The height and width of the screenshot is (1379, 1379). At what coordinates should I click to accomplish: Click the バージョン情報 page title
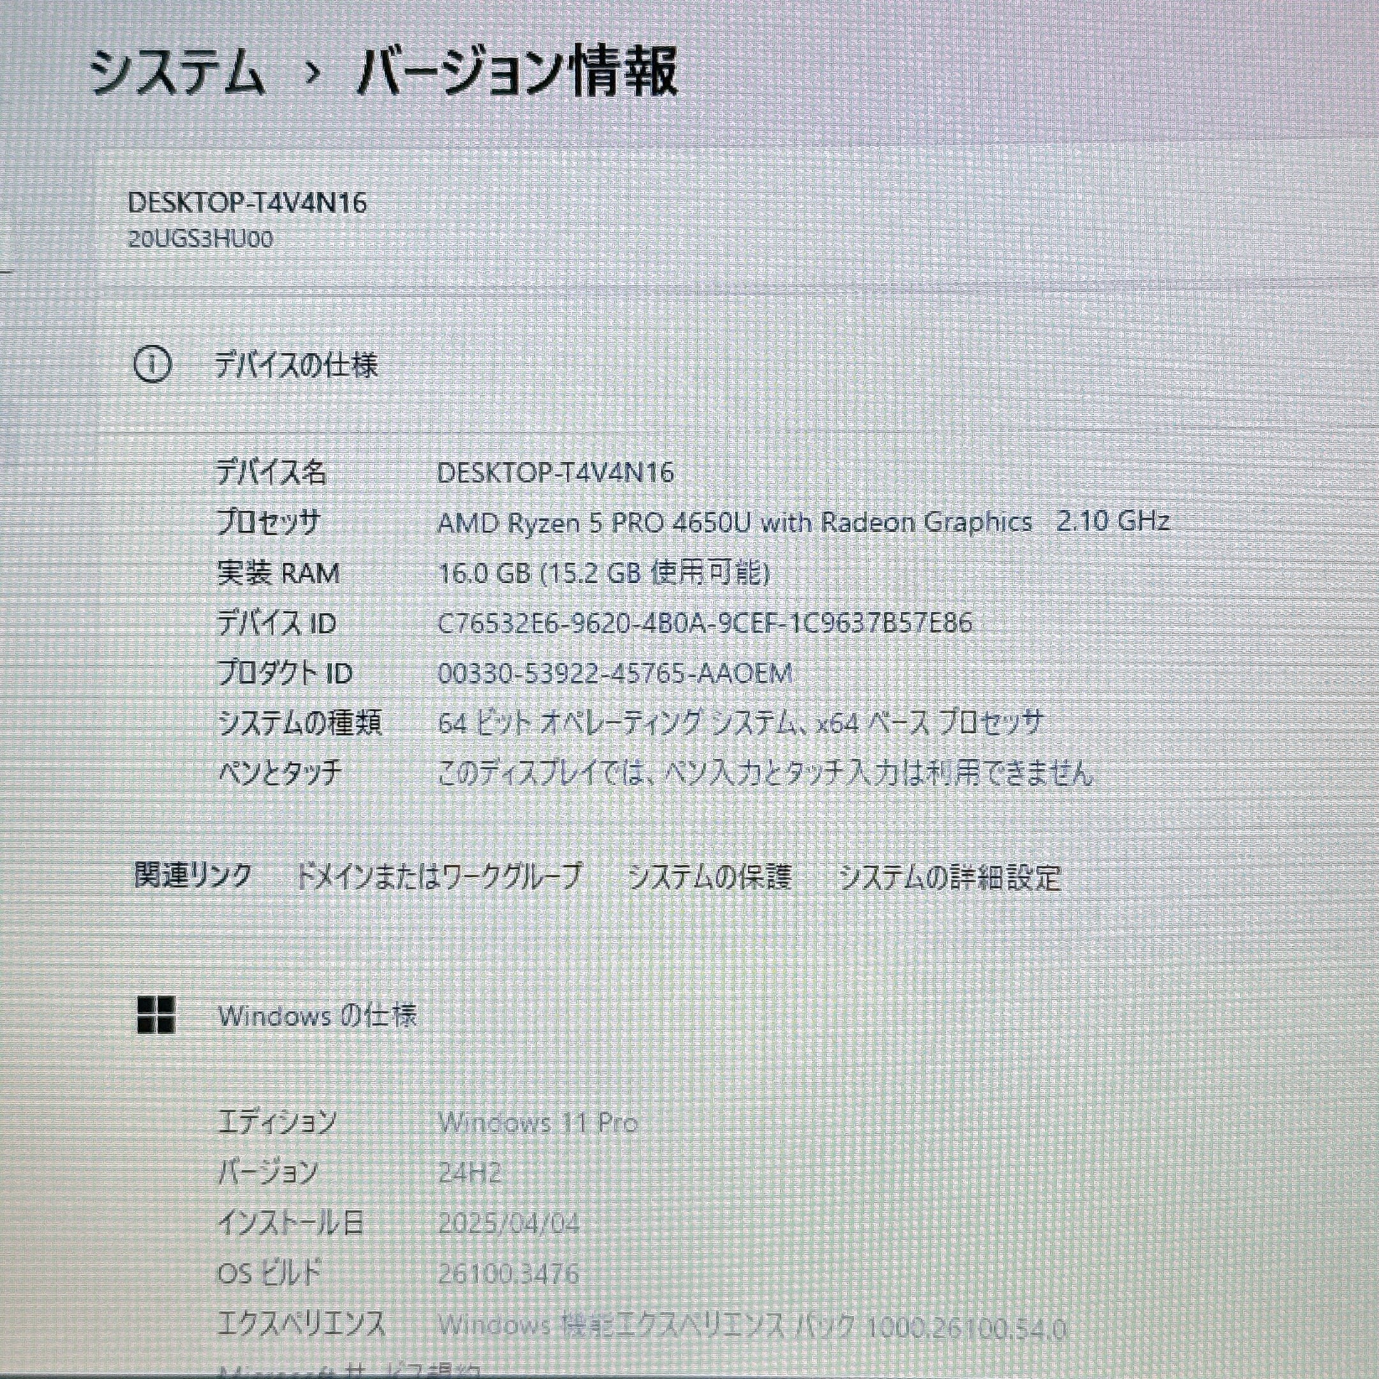(516, 72)
